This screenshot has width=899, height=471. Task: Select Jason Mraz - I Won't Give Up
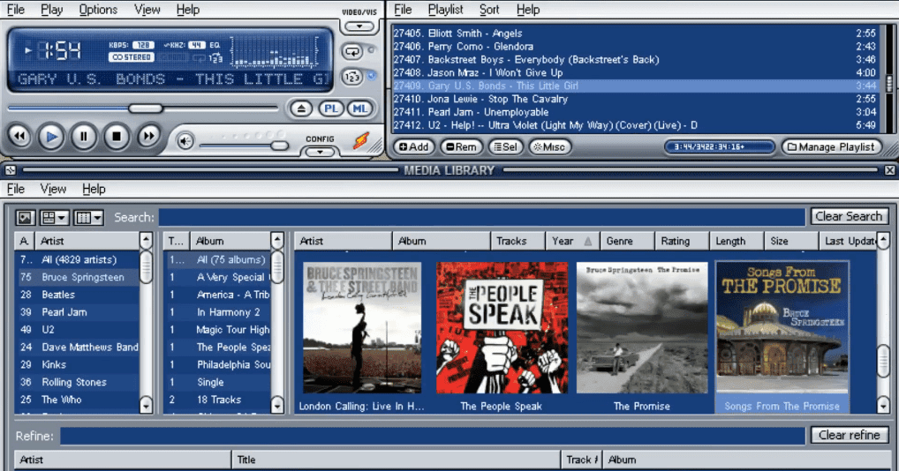coord(634,72)
